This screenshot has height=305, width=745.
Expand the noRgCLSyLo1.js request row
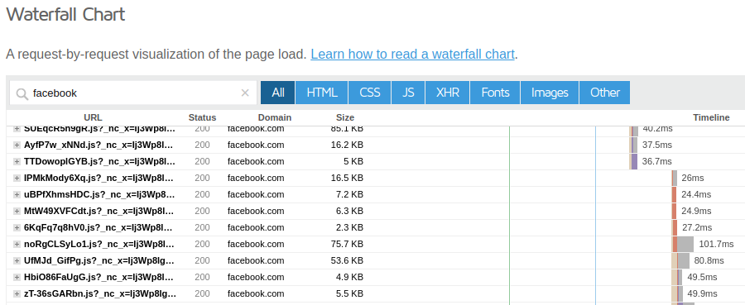click(17, 245)
